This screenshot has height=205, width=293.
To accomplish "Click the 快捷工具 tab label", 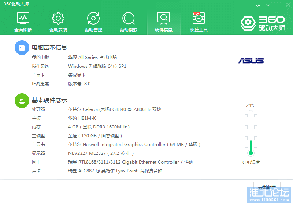I will click(199, 30).
